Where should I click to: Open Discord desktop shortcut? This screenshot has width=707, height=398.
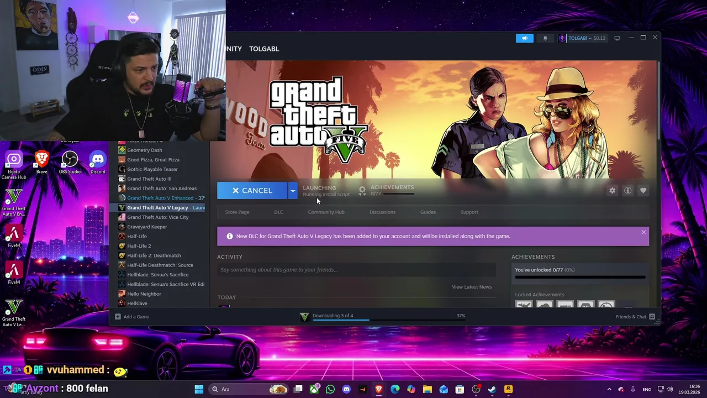pyautogui.click(x=98, y=163)
